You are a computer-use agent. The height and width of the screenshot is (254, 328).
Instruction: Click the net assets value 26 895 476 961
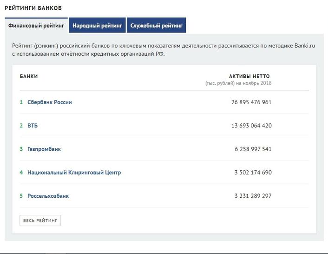[251, 102]
